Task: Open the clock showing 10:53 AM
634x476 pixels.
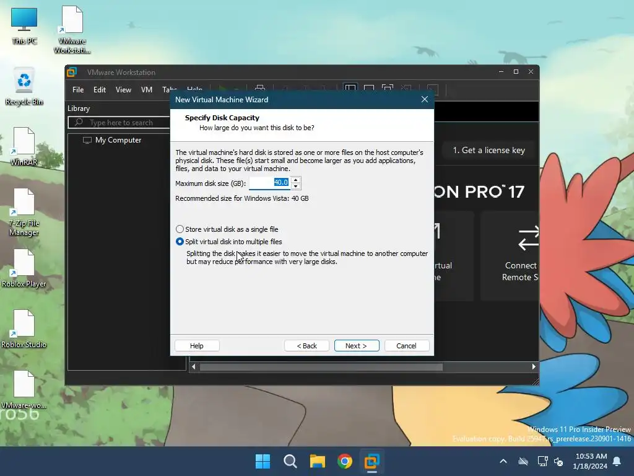Action: 590,461
